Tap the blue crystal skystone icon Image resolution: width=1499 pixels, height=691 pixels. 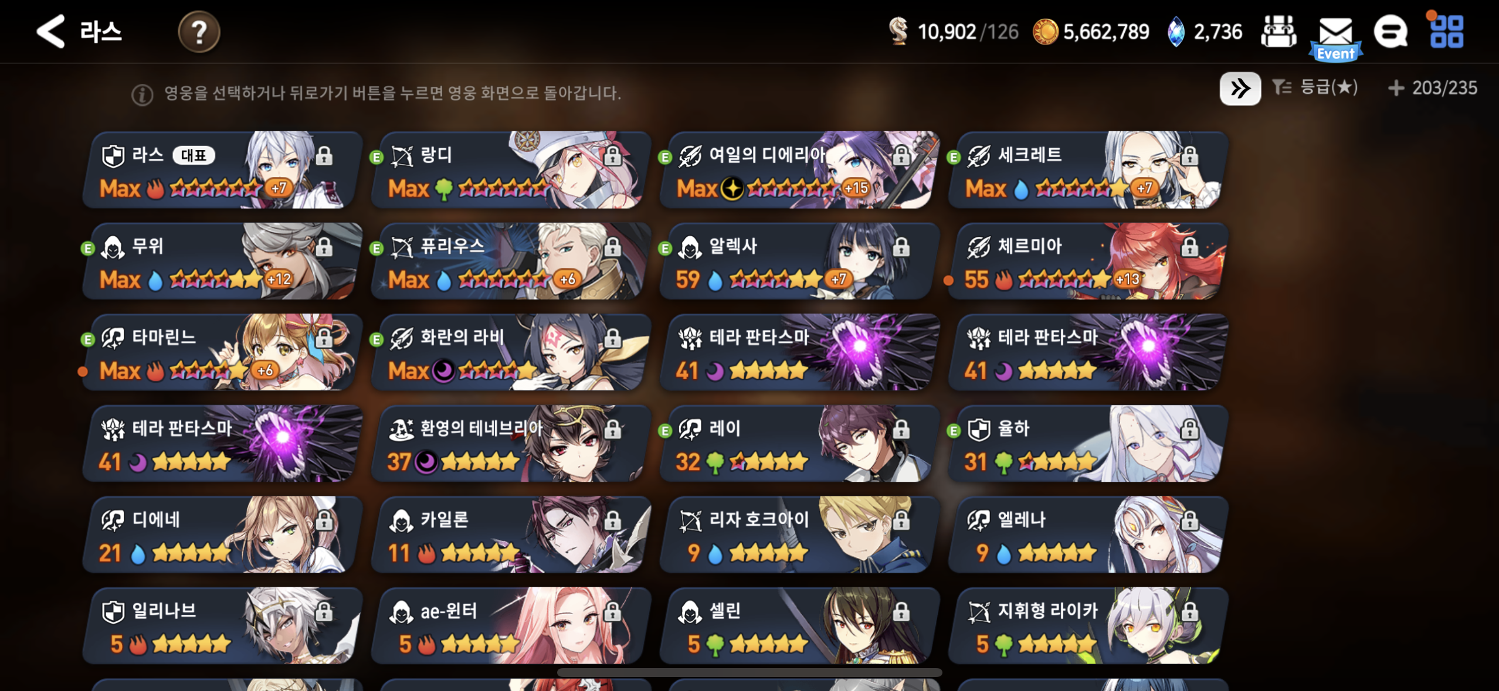coord(1175,32)
